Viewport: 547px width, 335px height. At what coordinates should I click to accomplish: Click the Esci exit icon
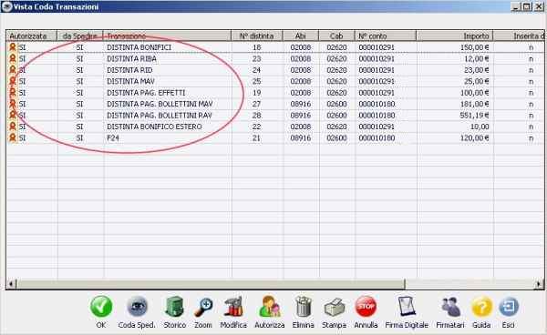tap(509, 307)
